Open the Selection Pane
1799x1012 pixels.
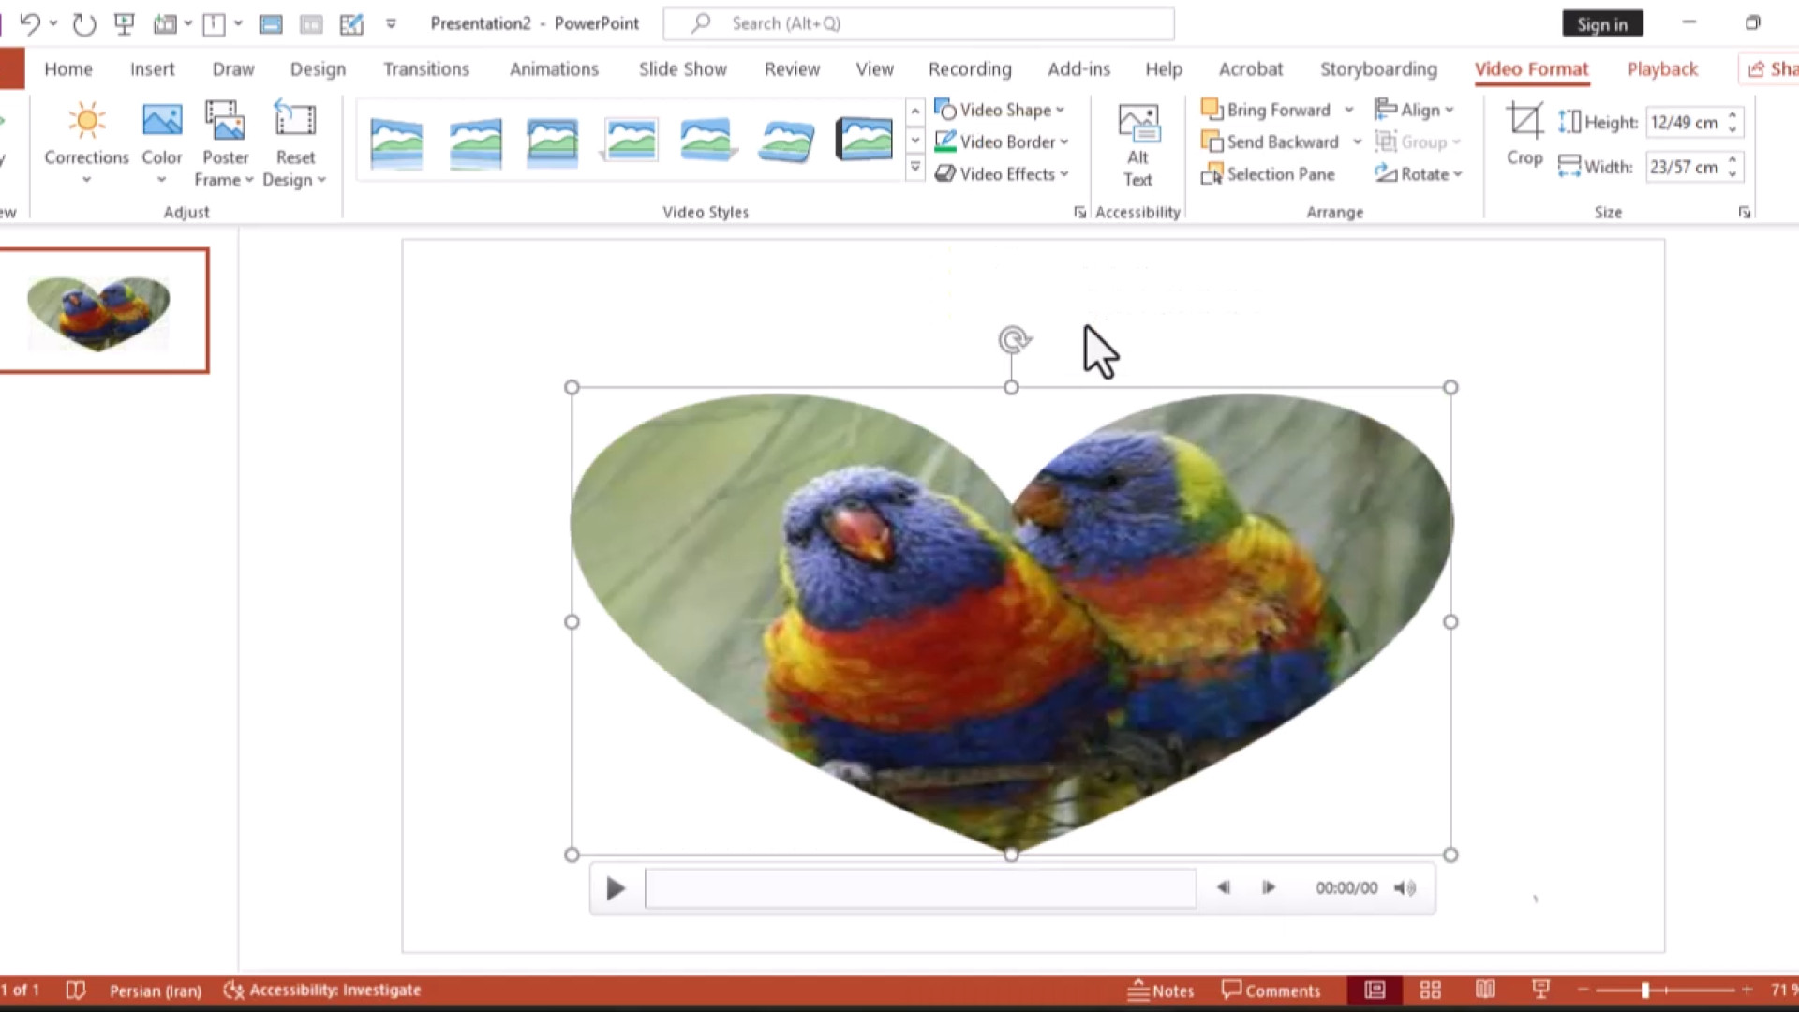click(1269, 174)
